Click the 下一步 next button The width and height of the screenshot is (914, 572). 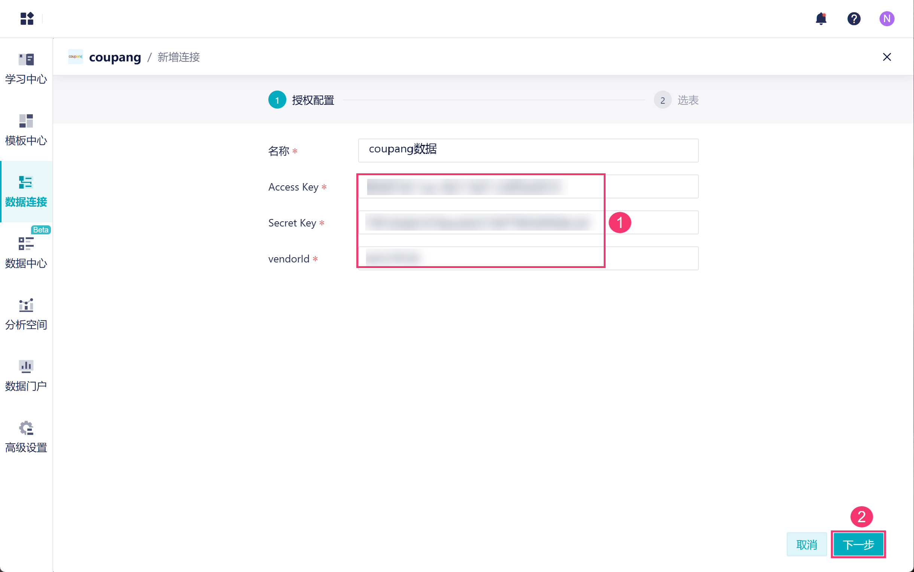(x=857, y=544)
